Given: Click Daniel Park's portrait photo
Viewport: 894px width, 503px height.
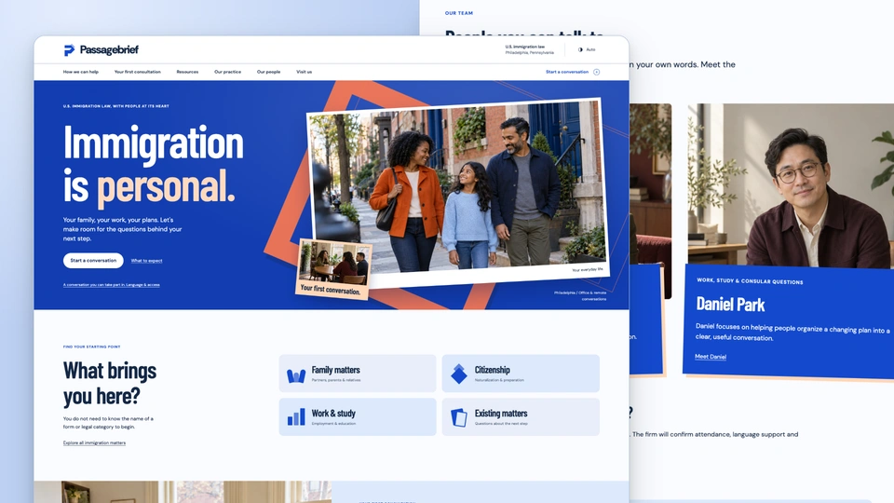Looking at the screenshot, I should tap(791, 184).
